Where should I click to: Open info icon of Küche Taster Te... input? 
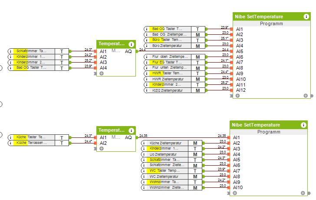[10, 137]
